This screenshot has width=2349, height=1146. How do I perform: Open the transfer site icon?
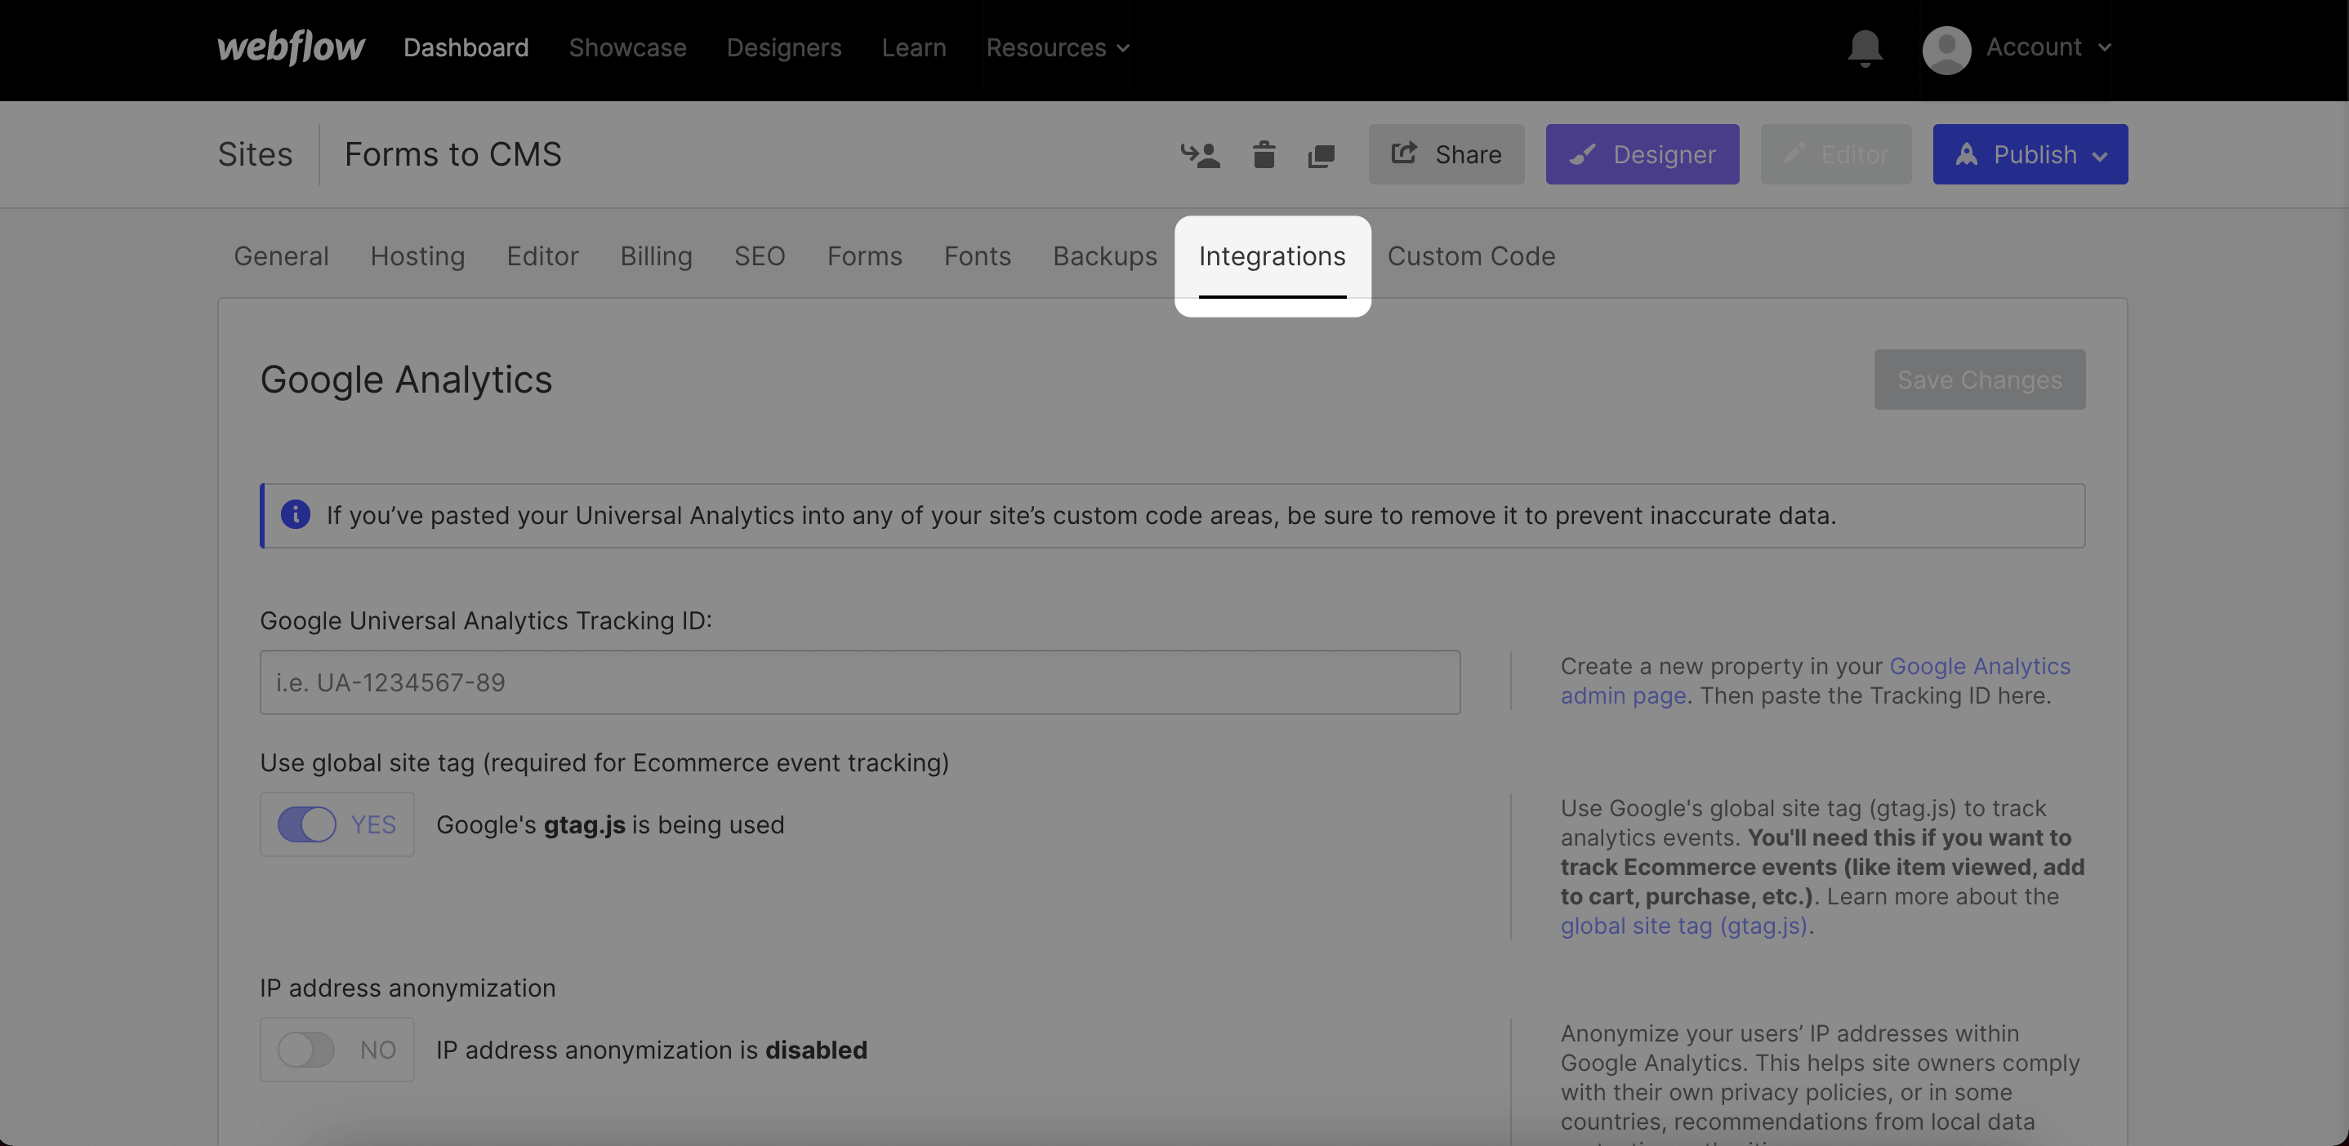pyautogui.click(x=1201, y=154)
